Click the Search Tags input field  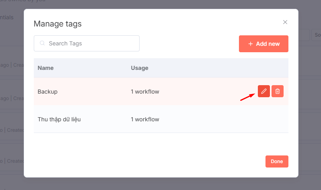86,43
